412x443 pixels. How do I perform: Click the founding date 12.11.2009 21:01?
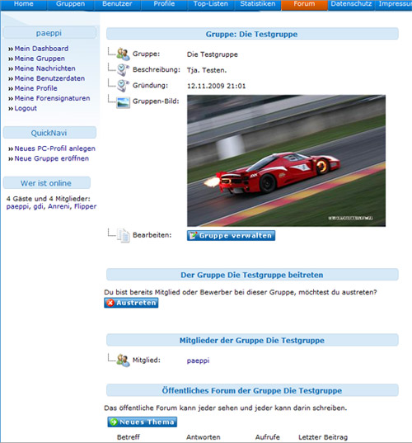(x=216, y=86)
